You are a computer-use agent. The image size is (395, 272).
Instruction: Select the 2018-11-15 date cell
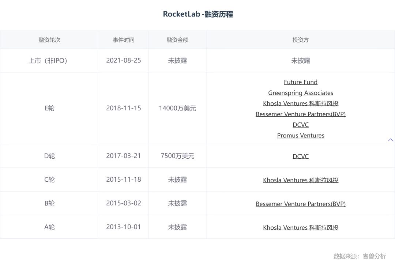click(x=123, y=108)
